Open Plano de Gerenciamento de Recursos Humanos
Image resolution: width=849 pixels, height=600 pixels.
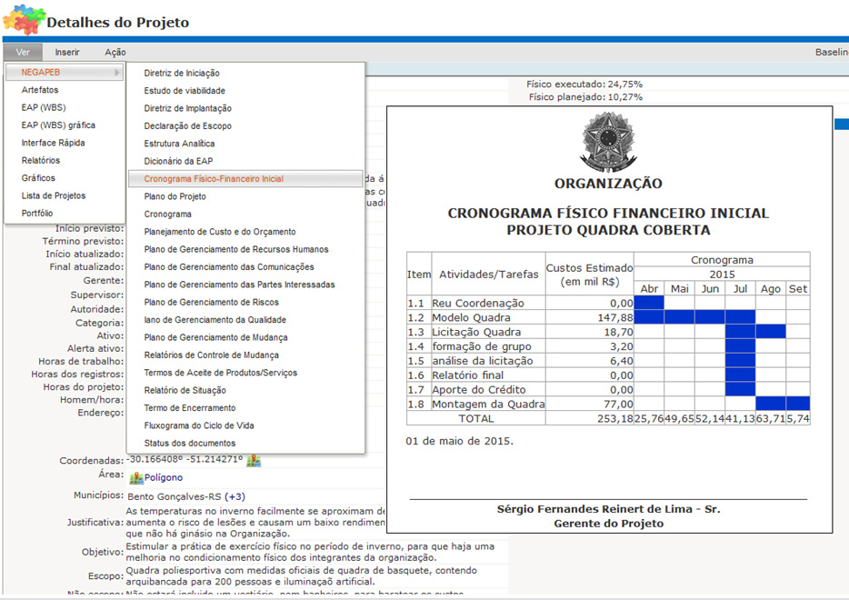pos(236,249)
